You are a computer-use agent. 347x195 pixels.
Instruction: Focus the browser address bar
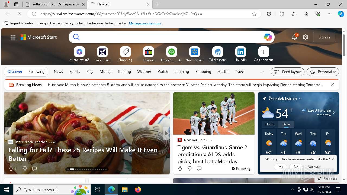click(144, 14)
